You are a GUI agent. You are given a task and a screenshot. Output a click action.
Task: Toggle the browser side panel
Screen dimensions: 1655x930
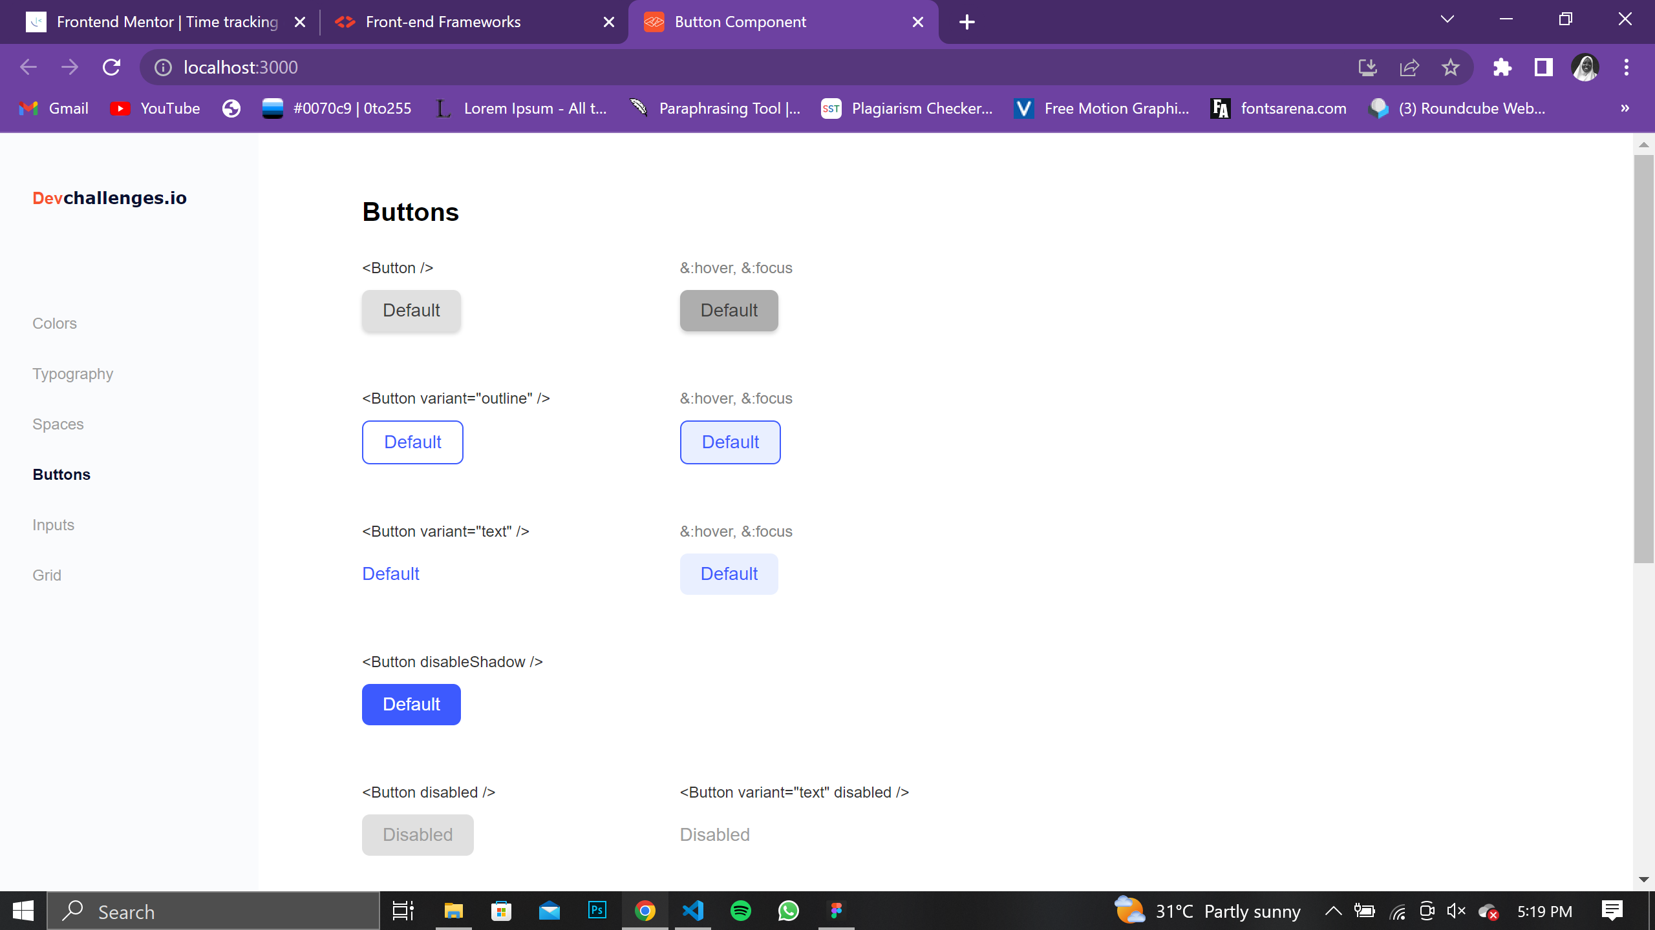tap(1543, 67)
